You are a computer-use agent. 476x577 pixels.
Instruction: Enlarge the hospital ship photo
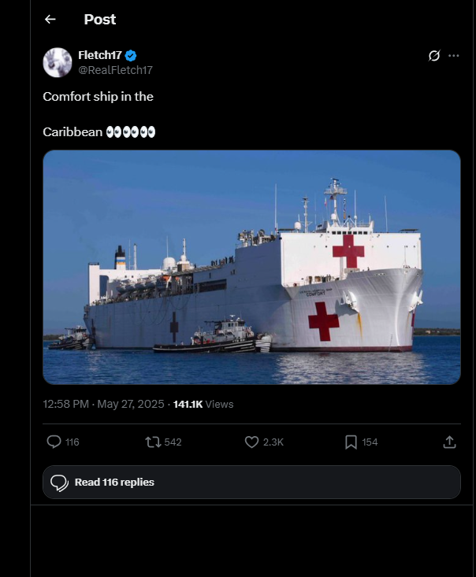[251, 267]
